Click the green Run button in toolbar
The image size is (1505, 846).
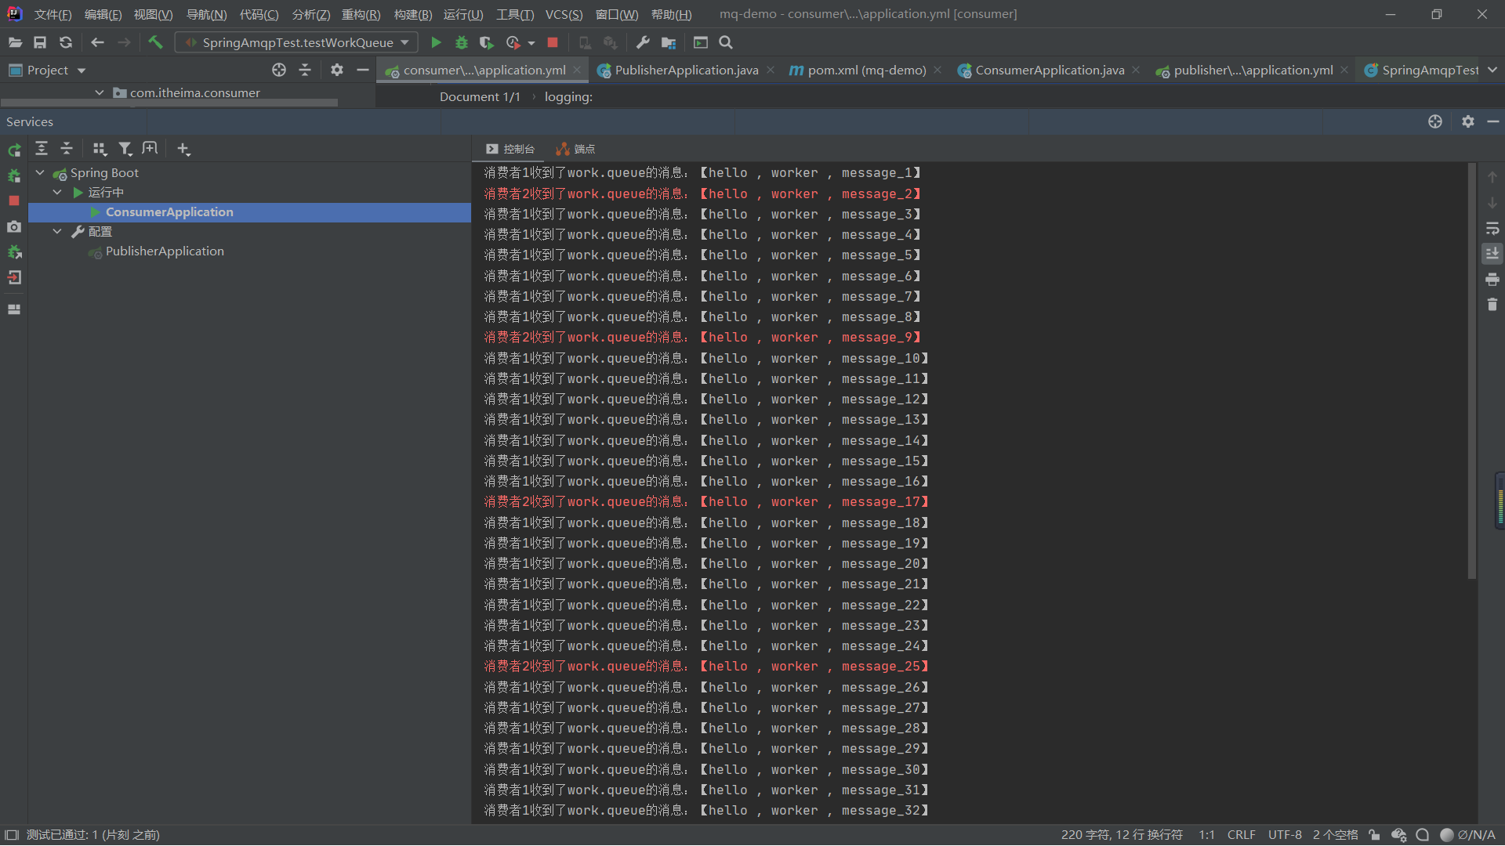pyautogui.click(x=437, y=42)
